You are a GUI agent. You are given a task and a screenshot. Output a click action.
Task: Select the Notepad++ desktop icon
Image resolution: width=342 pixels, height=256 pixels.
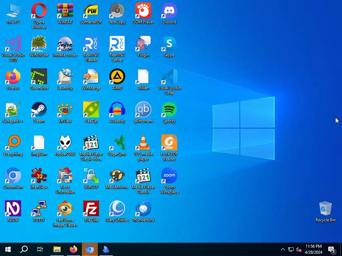(x=13, y=113)
